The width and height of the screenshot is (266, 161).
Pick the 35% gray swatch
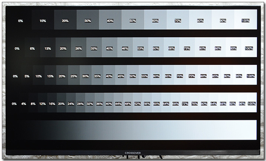click(x=98, y=75)
